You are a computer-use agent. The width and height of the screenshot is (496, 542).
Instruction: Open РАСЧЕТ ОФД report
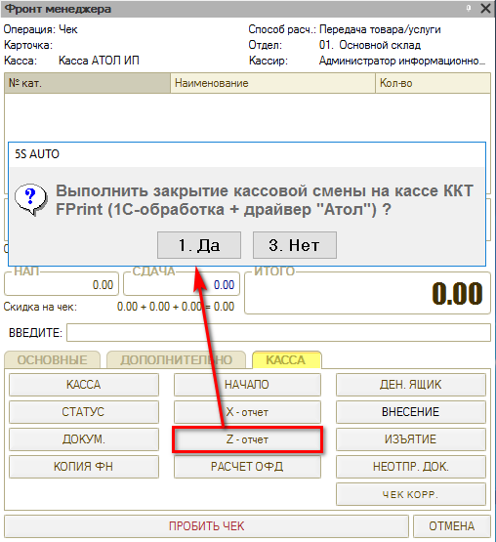tap(247, 467)
